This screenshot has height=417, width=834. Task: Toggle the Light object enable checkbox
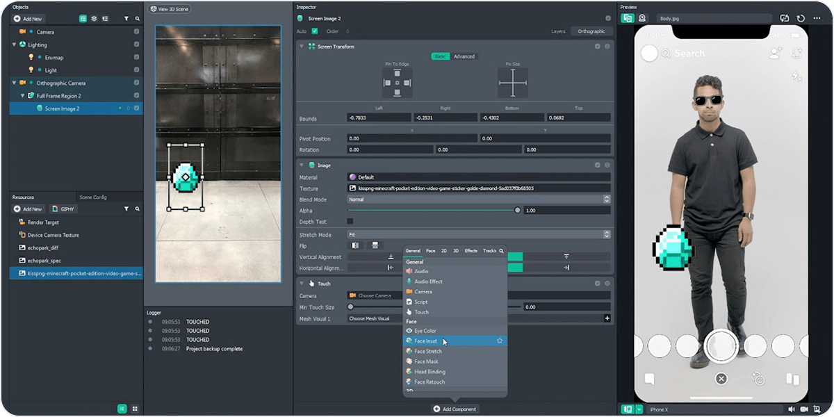pos(136,70)
